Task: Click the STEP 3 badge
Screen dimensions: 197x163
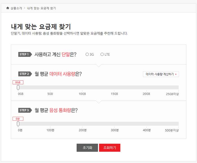Action: click(x=25, y=110)
